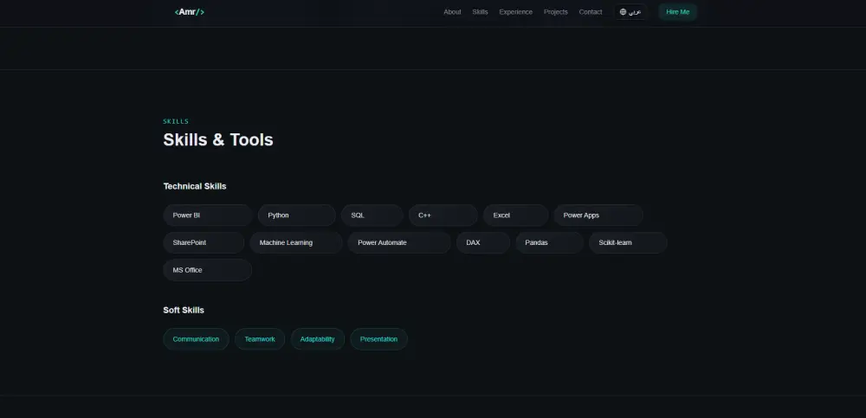866x418 pixels.
Task: Select the Pandas skill chip
Action: [550, 242]
